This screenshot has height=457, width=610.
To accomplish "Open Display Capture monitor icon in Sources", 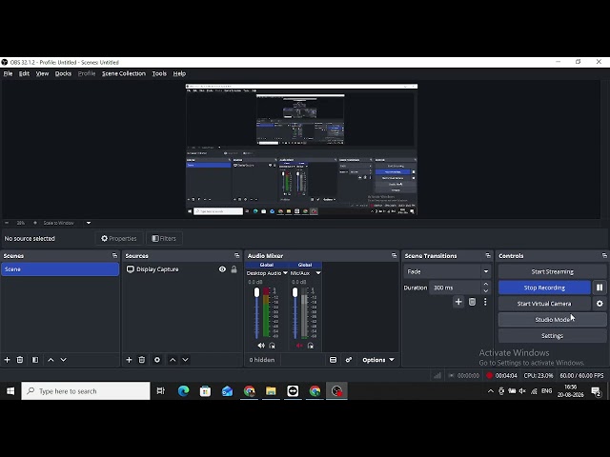I will [x=131, y=268].
